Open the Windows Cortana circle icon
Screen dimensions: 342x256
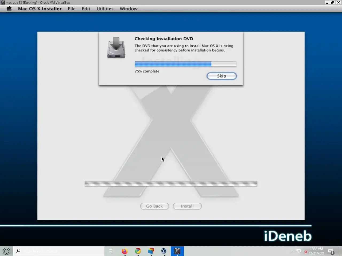click(6, 251)
